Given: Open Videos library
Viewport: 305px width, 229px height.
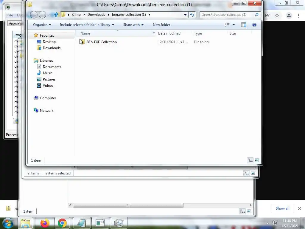Looking at the screenshot, I should (x=48, y=86).
